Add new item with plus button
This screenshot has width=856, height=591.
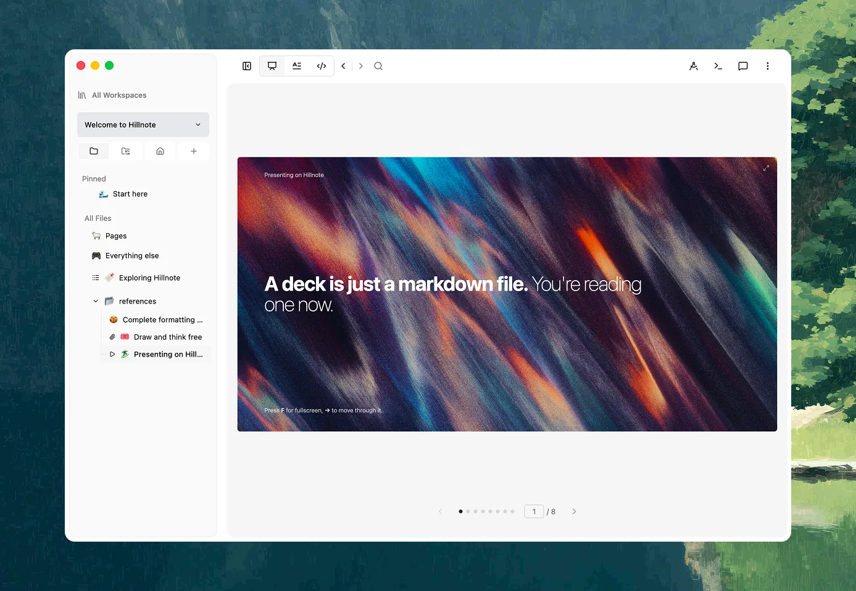pos(194,151)
